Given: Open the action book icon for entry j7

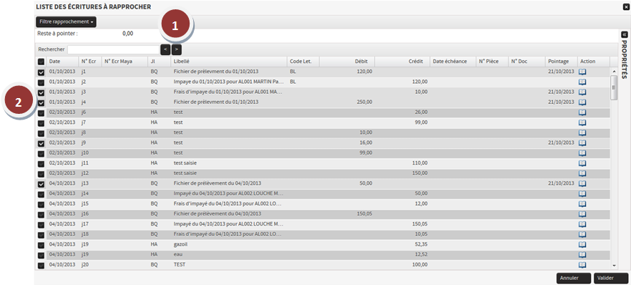Looking at the screenshot, I should (x=582, y=122).
